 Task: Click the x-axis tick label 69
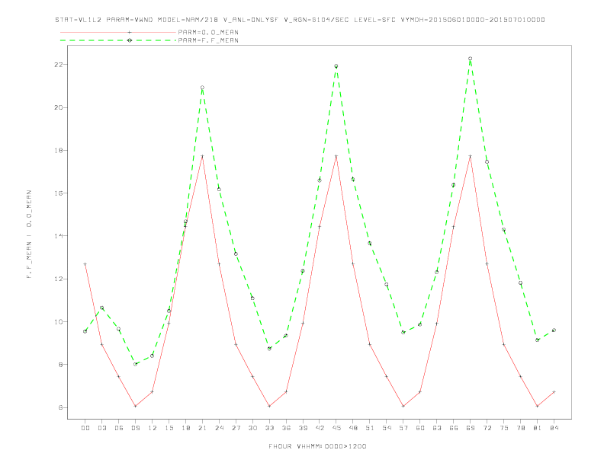471,428
